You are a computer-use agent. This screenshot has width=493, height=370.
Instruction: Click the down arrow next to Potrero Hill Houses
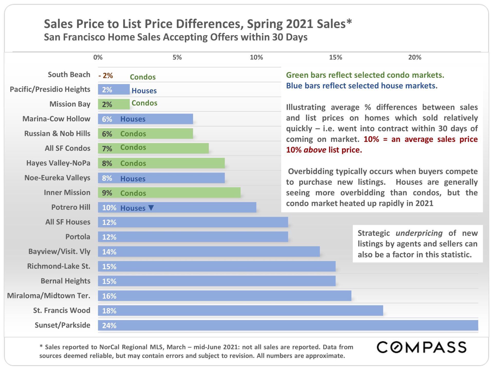(x=151, y=208)
